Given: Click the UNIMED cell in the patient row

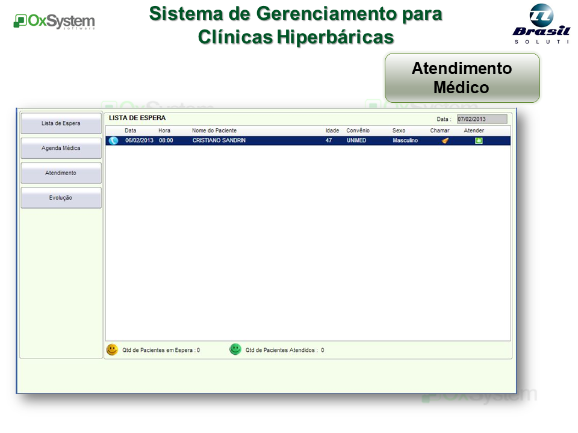Looking at the screenshot, I should click(356, 141).
